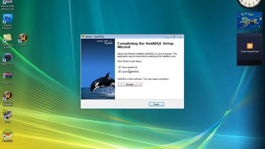Select the Tree_ArcE archive icon on desktop

[7, 78]
